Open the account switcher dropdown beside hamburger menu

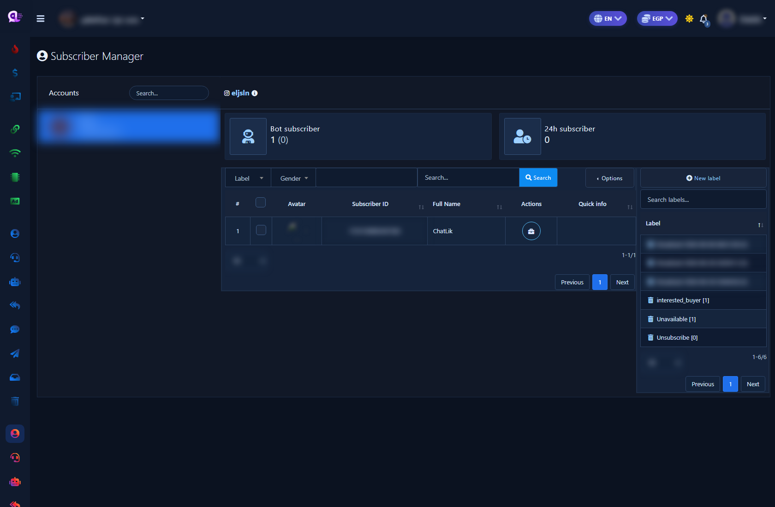(x=102, y=19)
